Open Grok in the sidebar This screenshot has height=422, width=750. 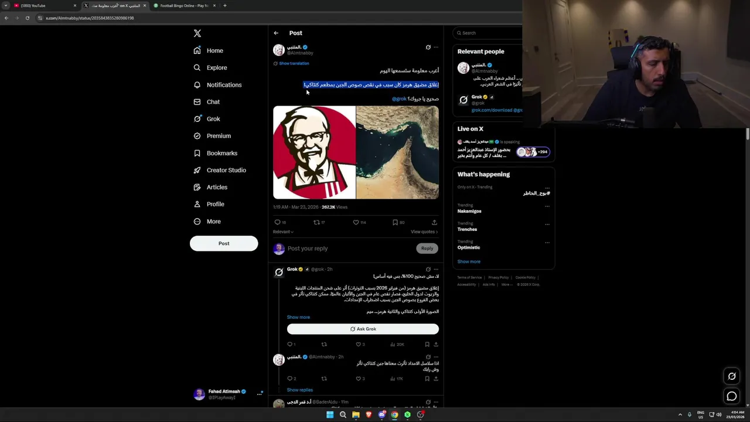207,119
